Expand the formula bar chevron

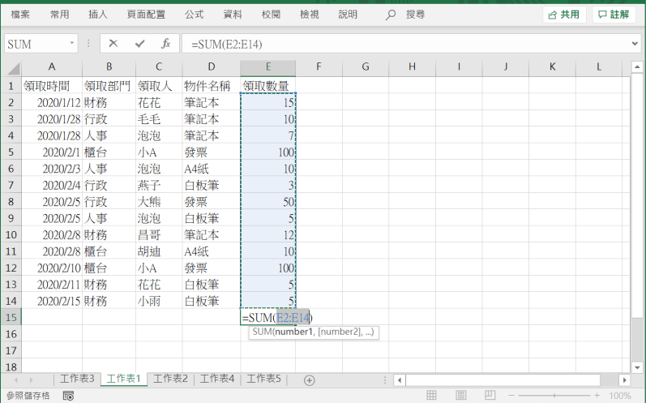(635, 43)
